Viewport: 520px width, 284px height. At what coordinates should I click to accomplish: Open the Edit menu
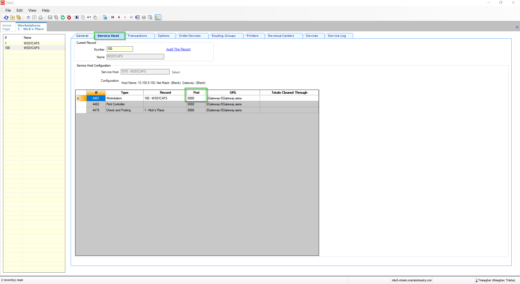tap(19, 10)
